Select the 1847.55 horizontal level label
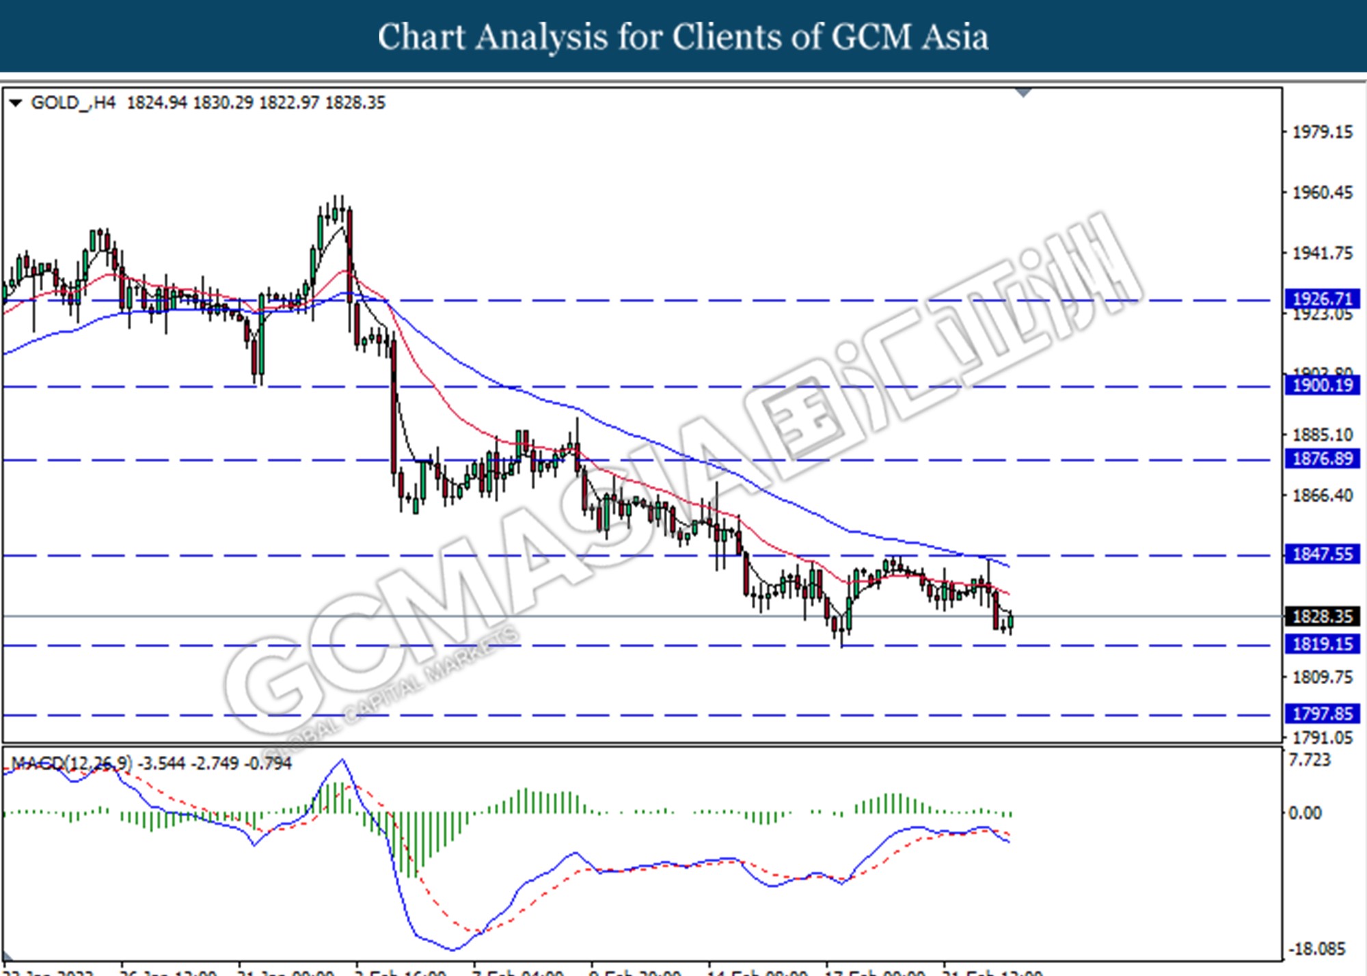Viewport: 1367px width, 976px height. (1322, 554)
